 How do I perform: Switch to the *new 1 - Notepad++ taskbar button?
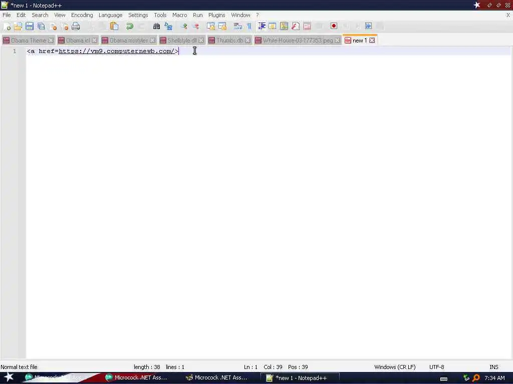(300, 378)
